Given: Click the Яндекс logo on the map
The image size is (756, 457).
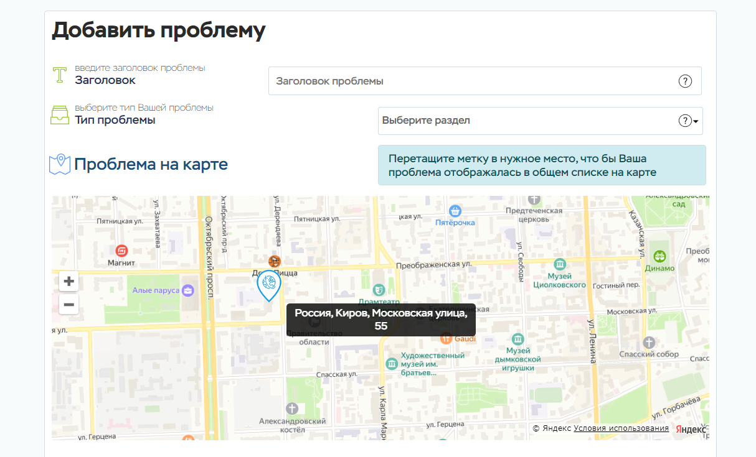Looking at the screenshot, I should pyautogui.click(x=691, y=429).
